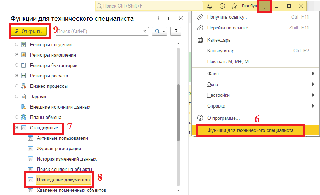Image resolution: width=320 pixels, height=195 pixels.
Task: Open the Настройки submenu
Action: click(x=218, y=95)
